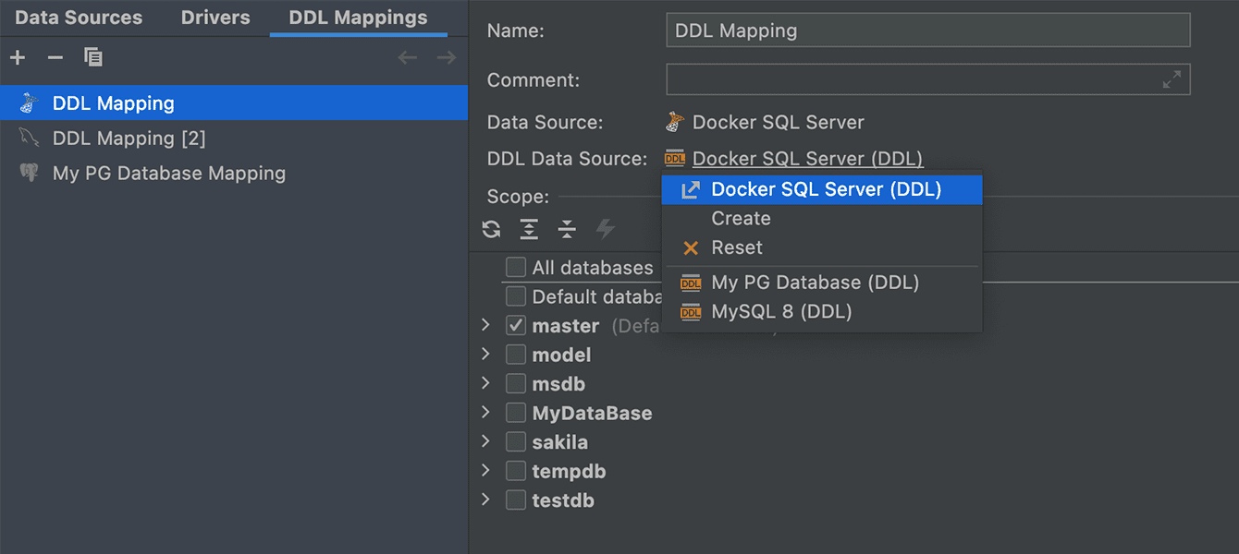
Task: Select DDL Mapping in the mappings list
Action: pos(234,102)
